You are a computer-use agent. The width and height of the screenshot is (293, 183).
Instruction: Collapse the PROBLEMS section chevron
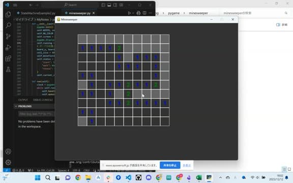click(x=16, y=106)
